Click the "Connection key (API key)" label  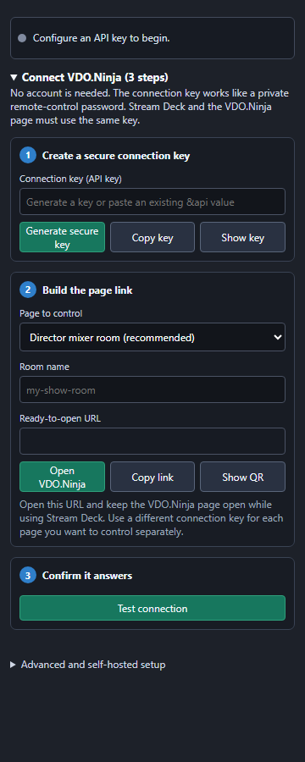click(70, 179)
